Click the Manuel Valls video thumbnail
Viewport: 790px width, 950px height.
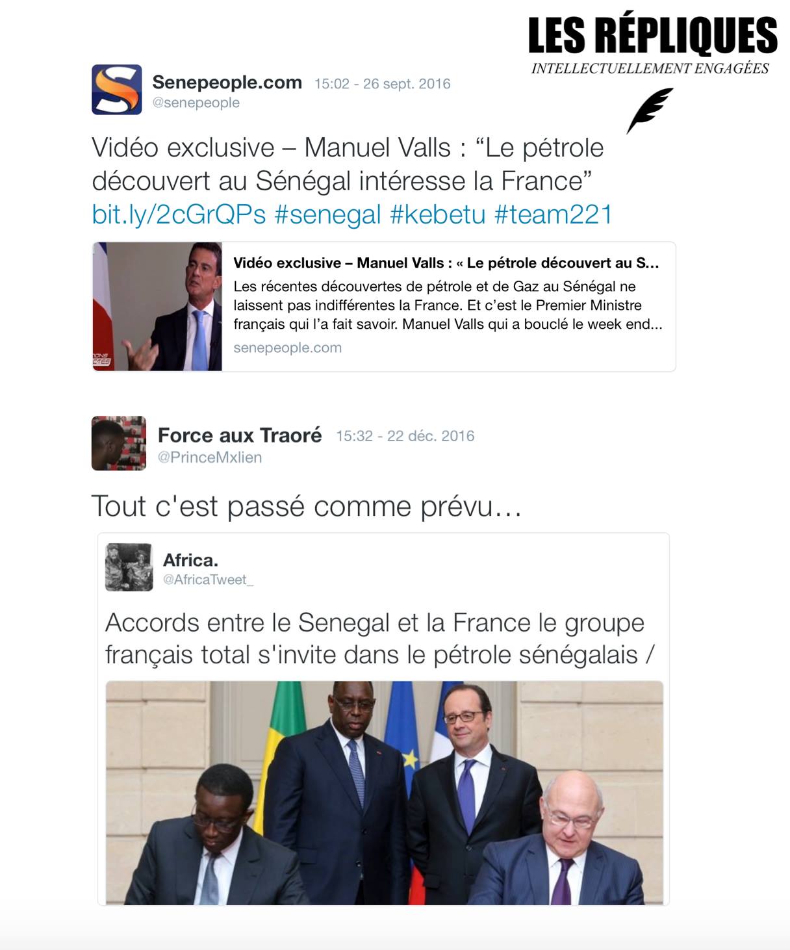pyautogui.click(x=157, y=307)
